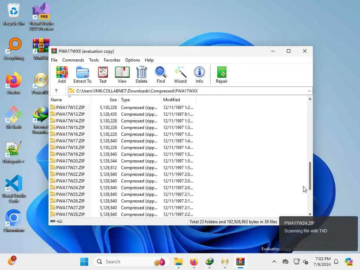Click size 5,129,344 of PWA17W20.ZIP
This screenshot has height=270, width=360.
coord(108,161)
